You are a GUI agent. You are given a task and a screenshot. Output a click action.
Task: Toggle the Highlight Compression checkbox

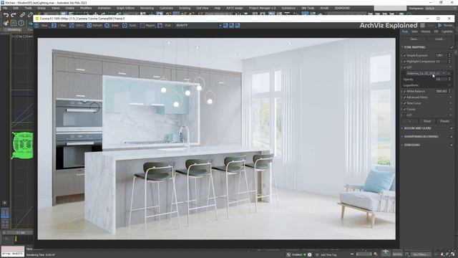point(404,62)
